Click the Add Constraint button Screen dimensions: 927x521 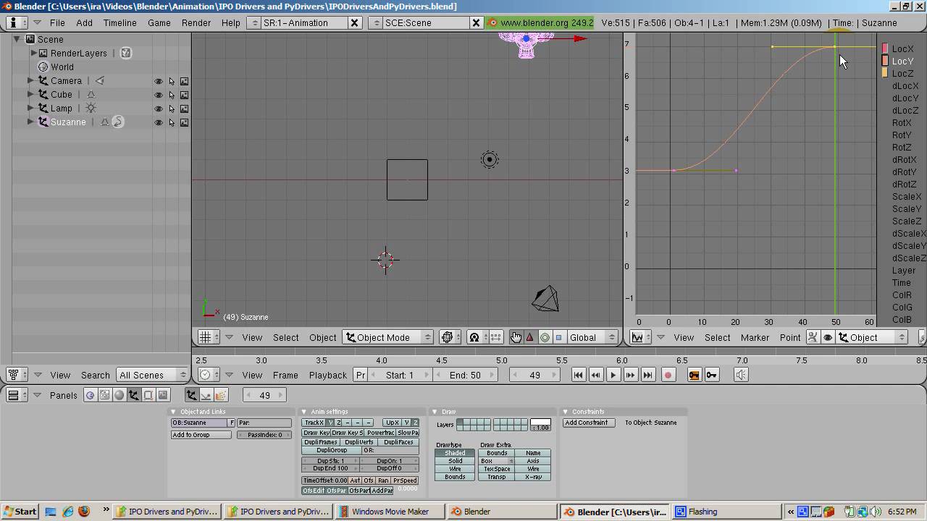589,423
